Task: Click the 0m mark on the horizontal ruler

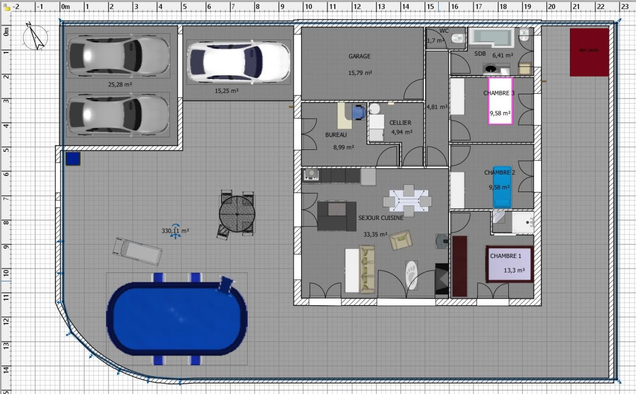Action: click(65, 7)
